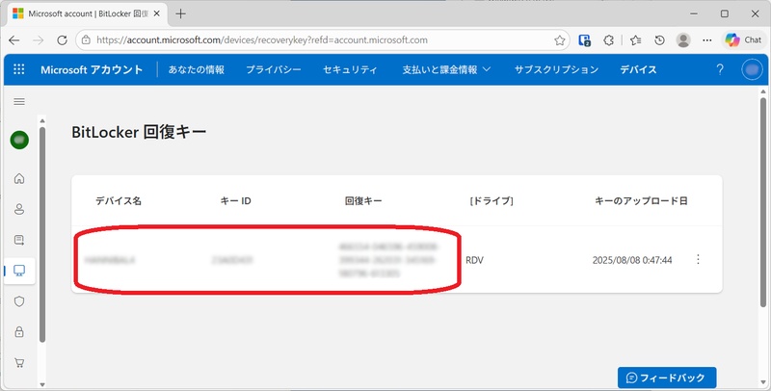Open the browser profile icon
The height and width of the screenshot is (391, 771).
click(x=683, y=40)
